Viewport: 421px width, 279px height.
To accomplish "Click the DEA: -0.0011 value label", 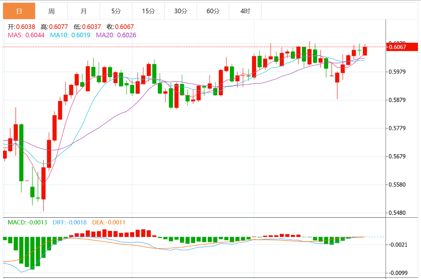I will (109, 222).
